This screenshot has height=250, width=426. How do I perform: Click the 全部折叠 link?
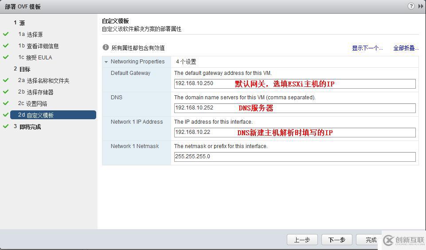click(406, 48)
